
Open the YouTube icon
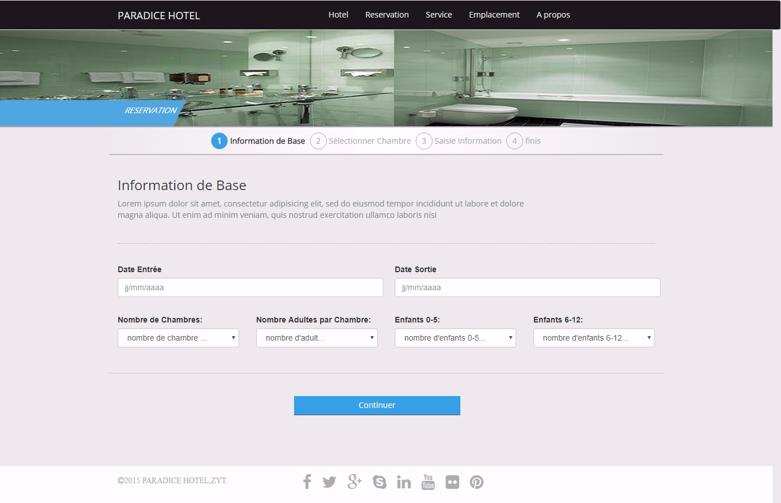(428, 481)
